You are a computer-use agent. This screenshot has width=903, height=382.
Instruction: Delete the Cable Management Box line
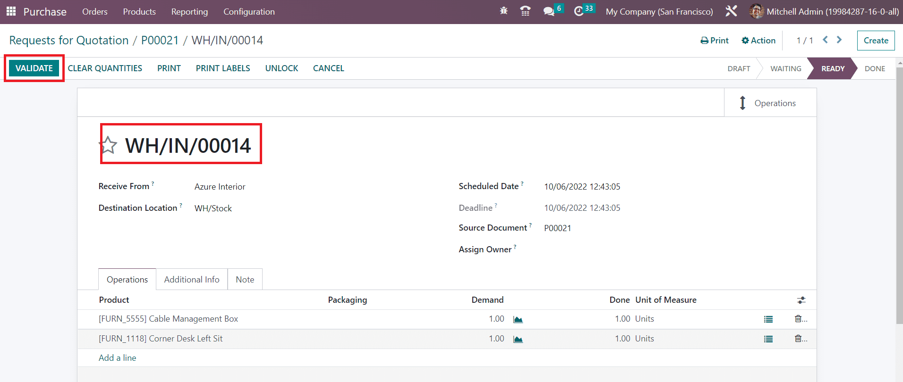click(x=798, y=319)
